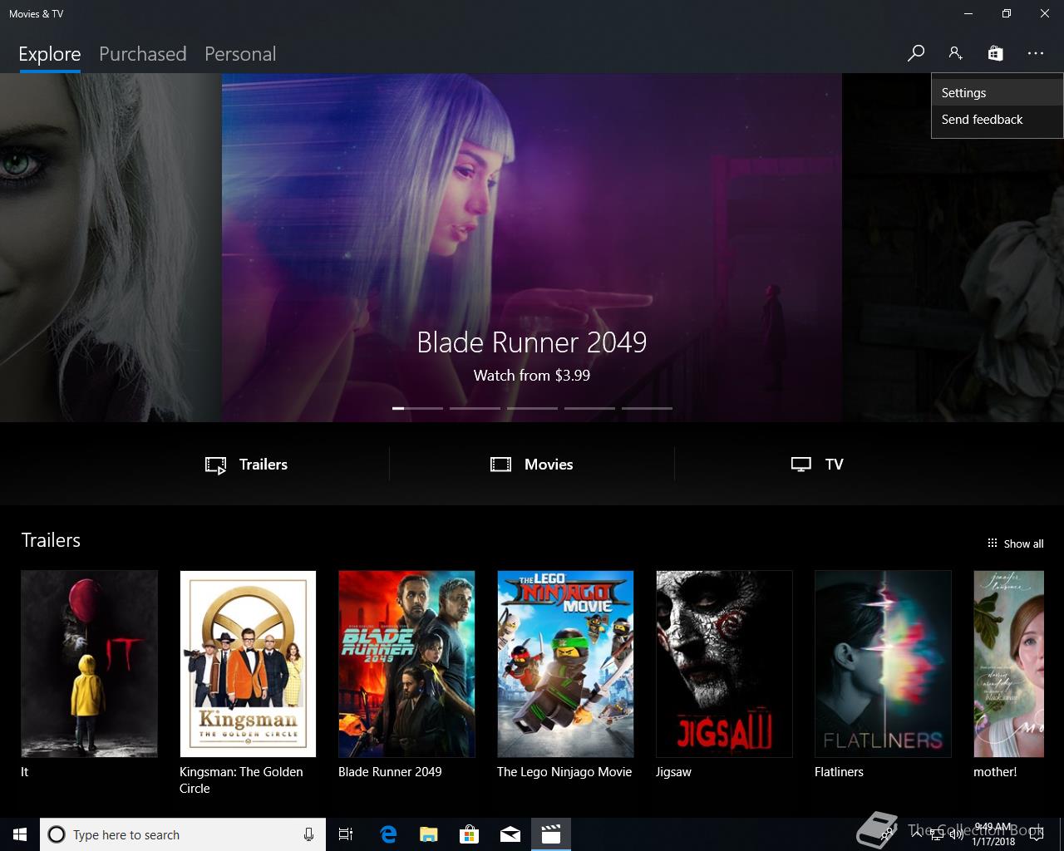1064x851 pixels.
Task: Click the Movies film-strip icon
Action: (x=500, y=465)
